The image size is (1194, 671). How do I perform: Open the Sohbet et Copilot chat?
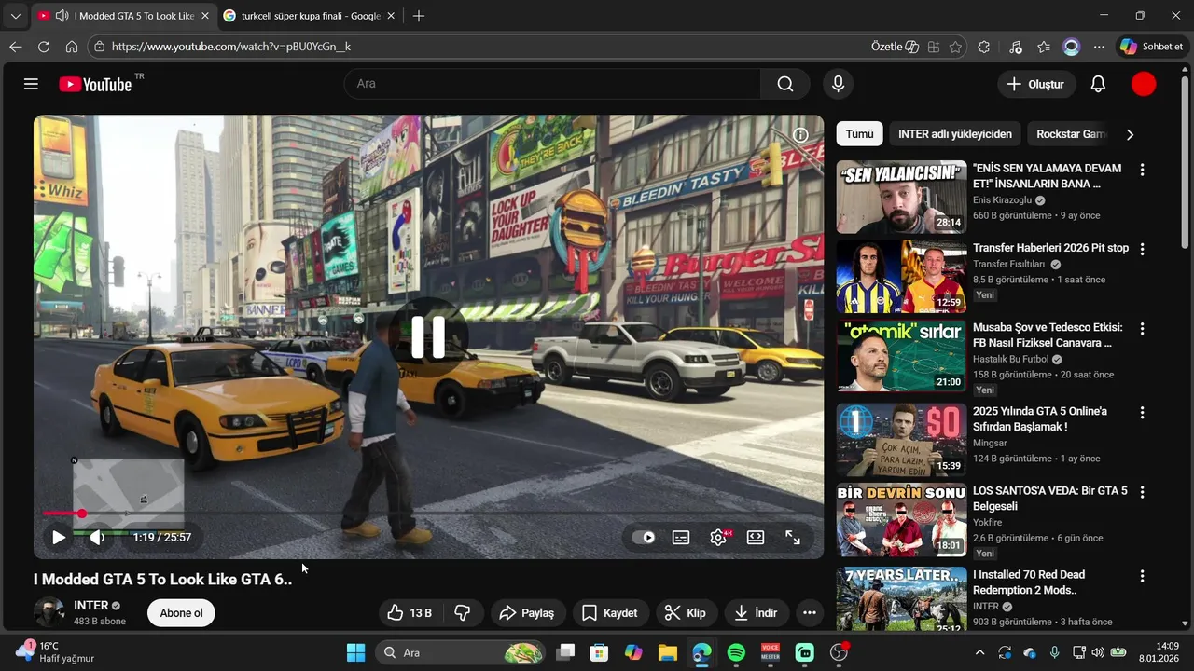click(1151, 47)
